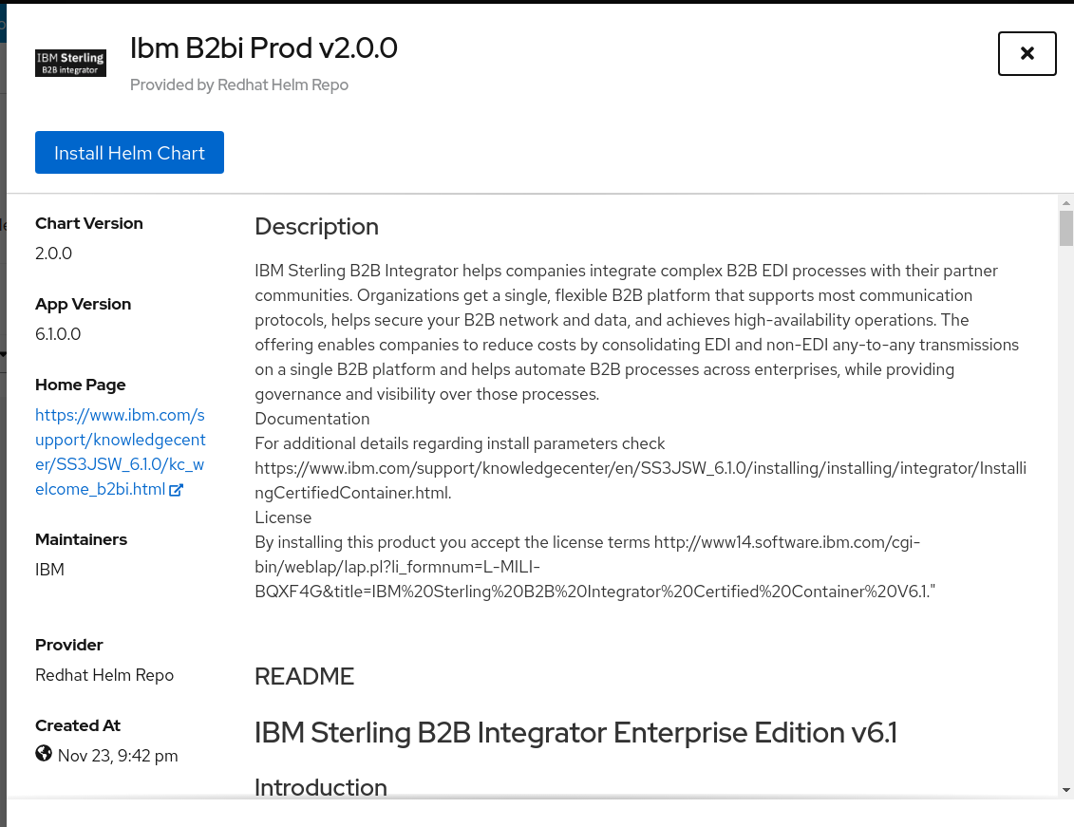
Task: Click the Chart Version label
Action: [x=89, y=223]
